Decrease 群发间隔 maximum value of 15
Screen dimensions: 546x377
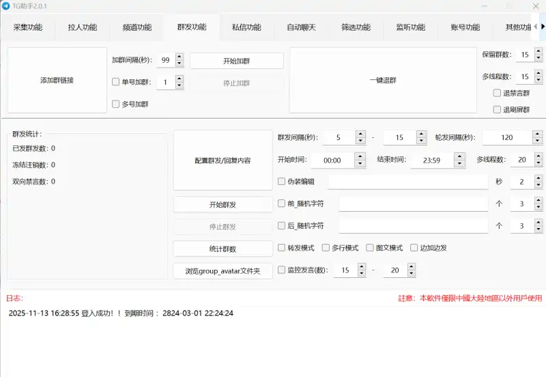tap(421, 141)
